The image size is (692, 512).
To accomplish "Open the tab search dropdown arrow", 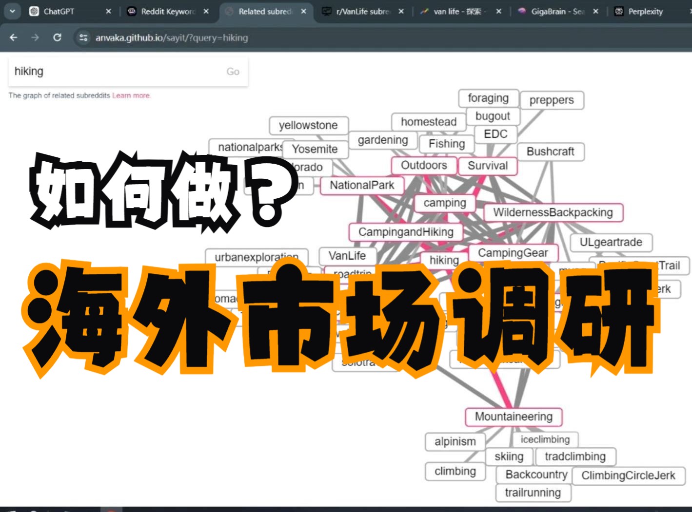I will click(12, 11).
